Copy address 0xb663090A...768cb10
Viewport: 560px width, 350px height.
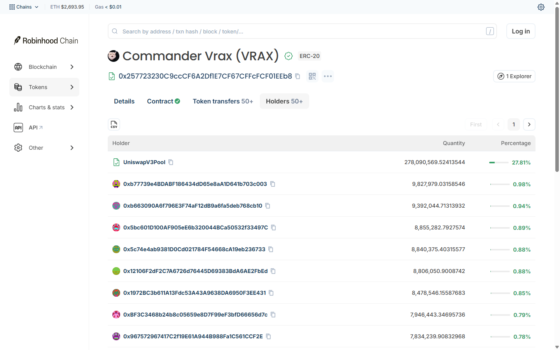click(268, 206)
